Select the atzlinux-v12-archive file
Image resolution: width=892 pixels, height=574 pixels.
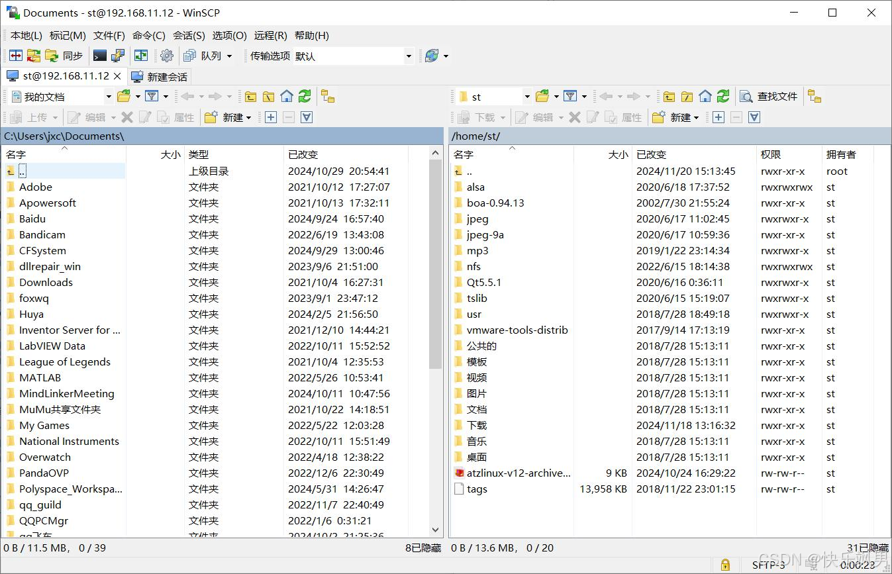(x=519, y=473)
